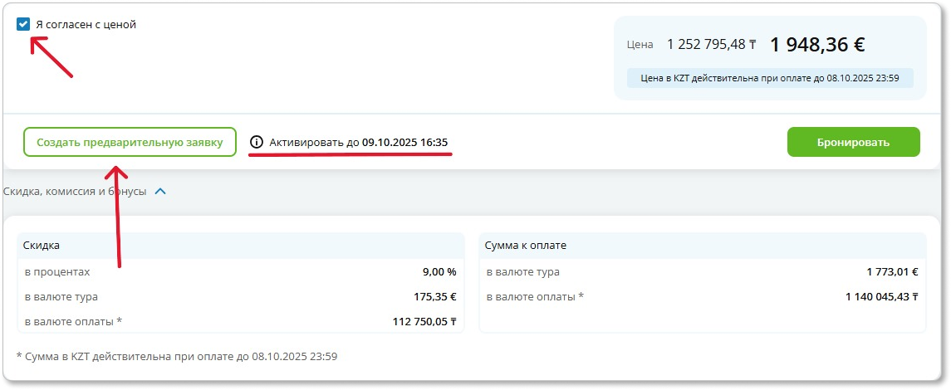
Task: Click "Создать предварительную заявку" button
Action: click(x=130, y=142)
